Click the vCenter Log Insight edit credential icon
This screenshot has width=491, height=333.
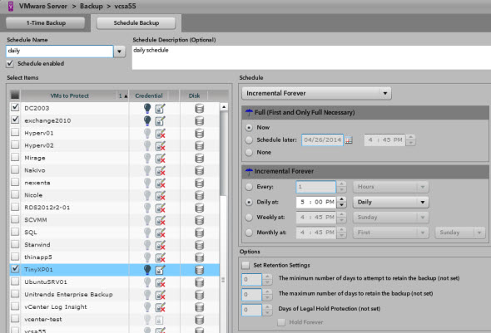click(160, 307)
